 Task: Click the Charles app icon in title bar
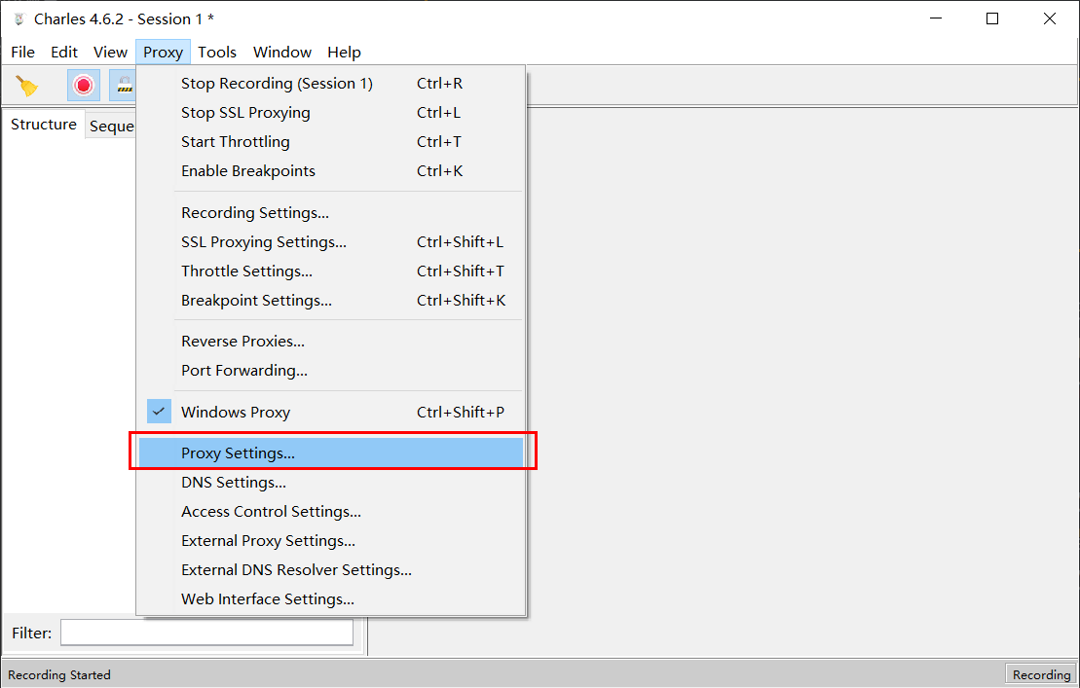click(x=19, y=19)
